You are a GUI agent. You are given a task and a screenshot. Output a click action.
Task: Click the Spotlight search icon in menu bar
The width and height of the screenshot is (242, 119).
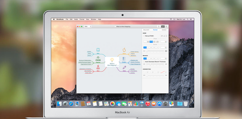click(188, 19)
